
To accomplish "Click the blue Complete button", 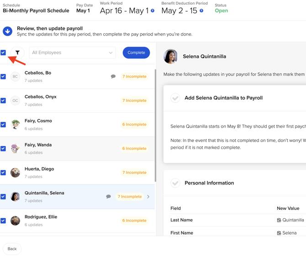I will coord(136,53).
